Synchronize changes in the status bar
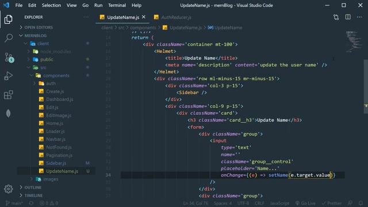This screenshot has width=368, height=207. pyautogui.click(x=31, y=203)
